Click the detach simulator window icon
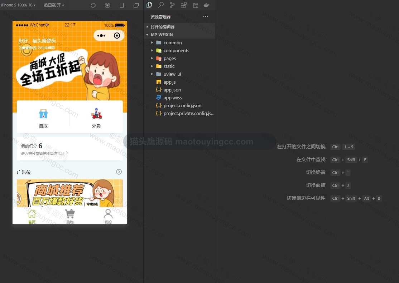399x283 pixels. [x=136, y=5]
